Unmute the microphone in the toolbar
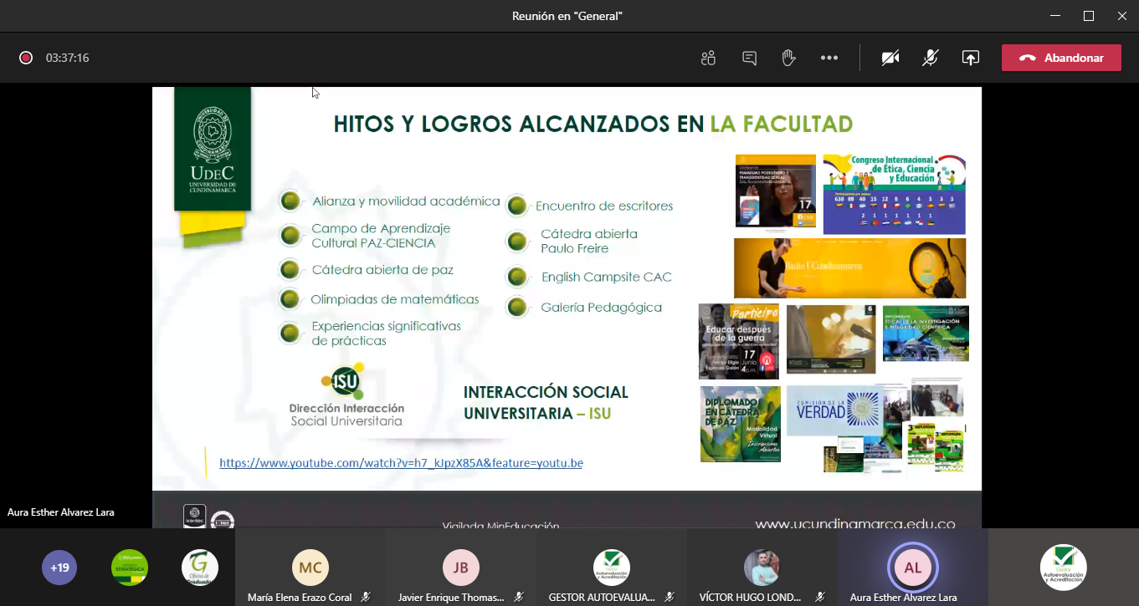 click(x=931, y=58)
